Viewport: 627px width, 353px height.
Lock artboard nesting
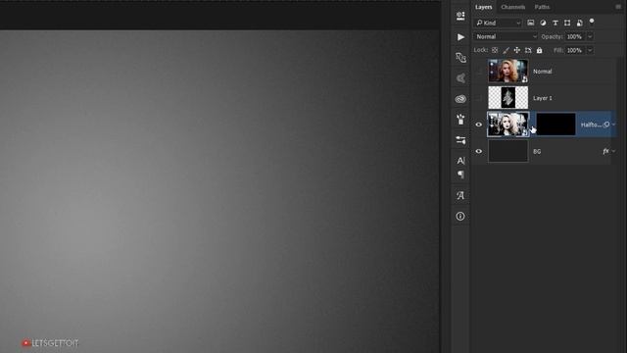pyautogui.click(x=528, y=50)
